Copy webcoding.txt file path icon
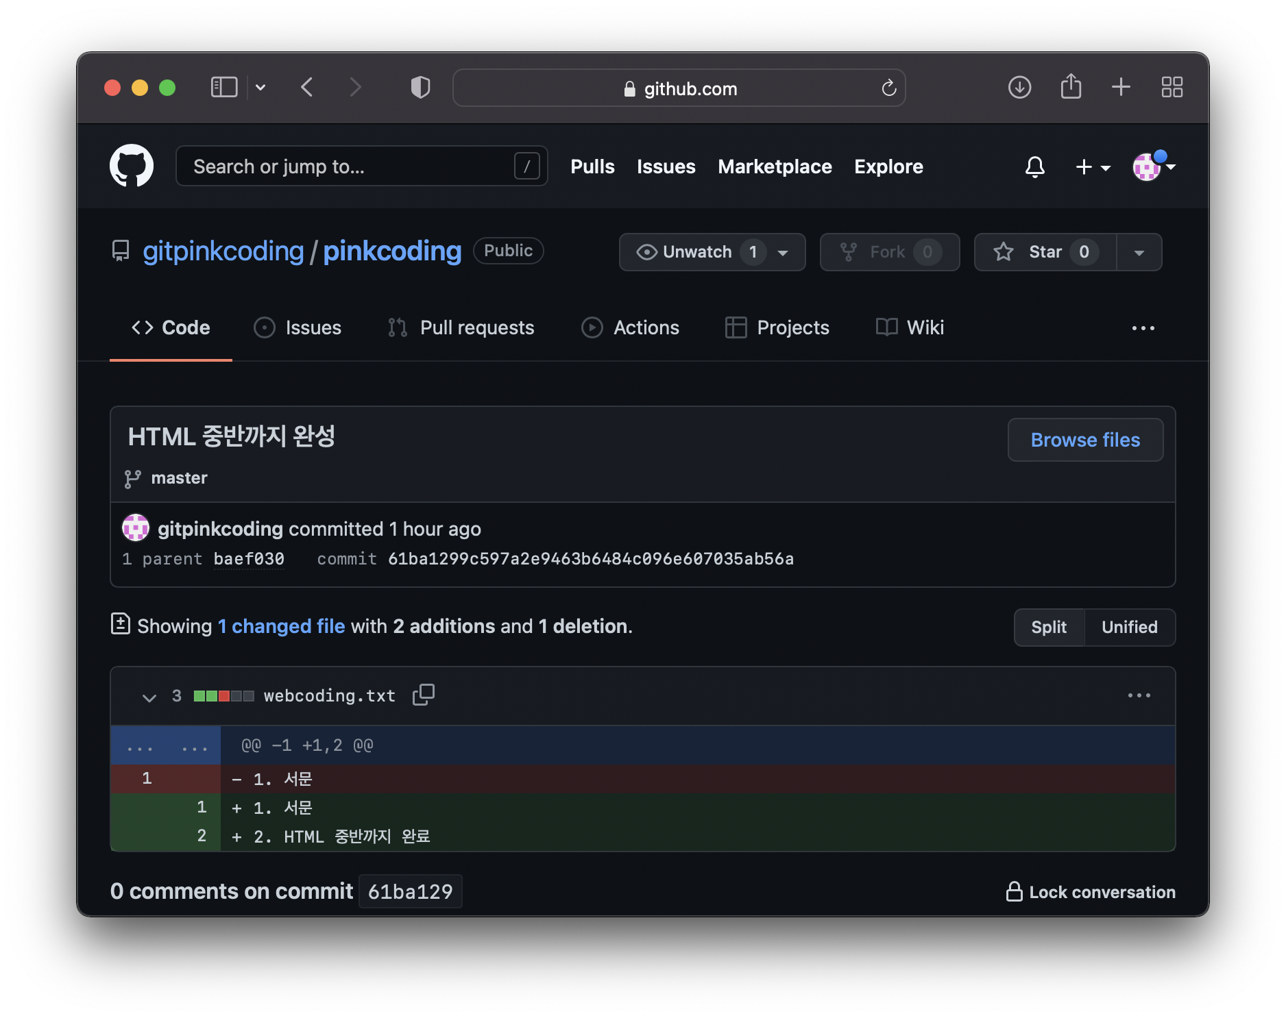1286x1018 pixels. pos(424,695)
